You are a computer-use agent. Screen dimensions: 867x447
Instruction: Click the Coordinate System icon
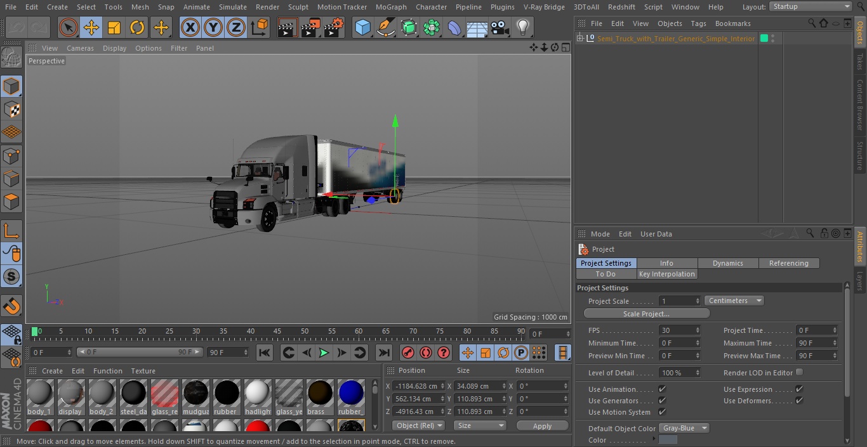click(260, 27)
